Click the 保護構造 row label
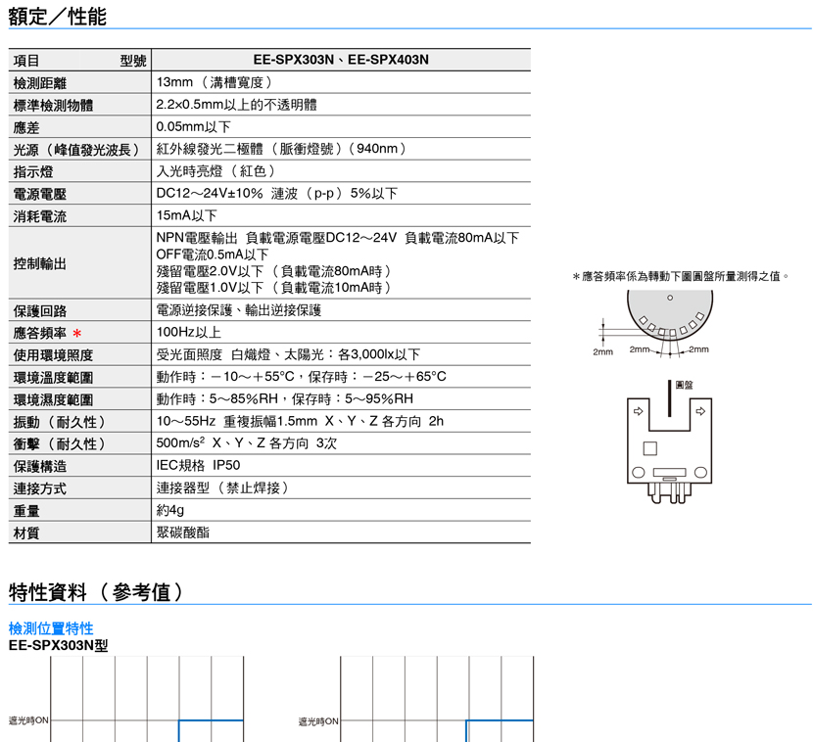This screenshot has height=742, width=813. (x=40, y=467)
